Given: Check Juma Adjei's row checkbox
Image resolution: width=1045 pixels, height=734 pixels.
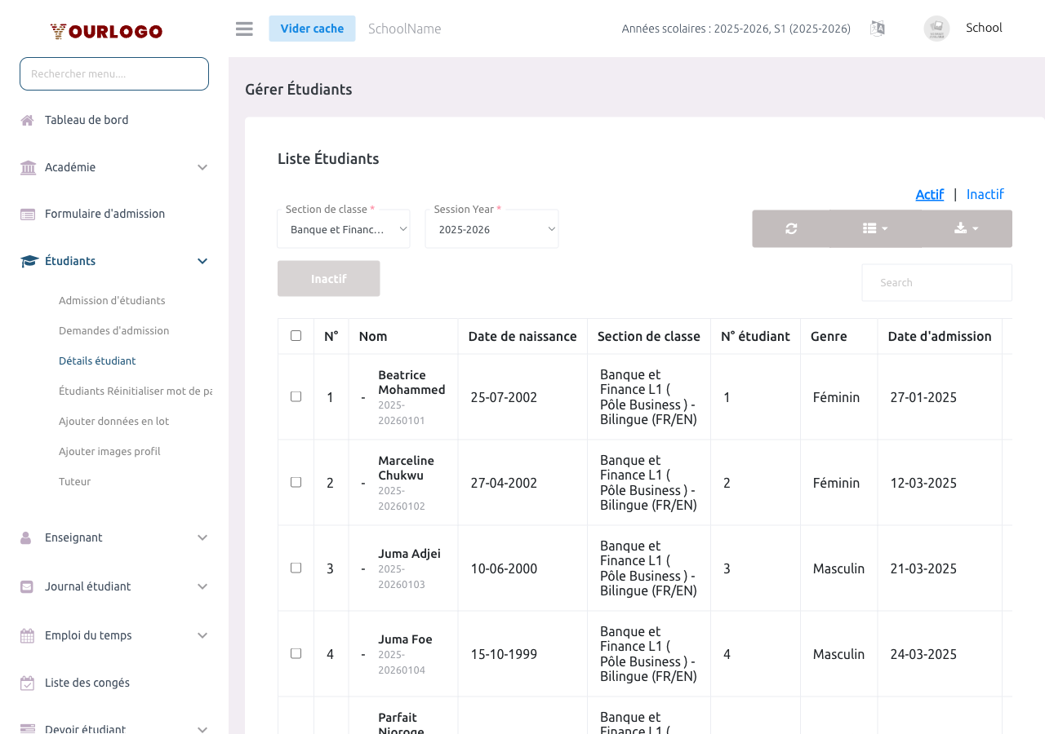Looking at the screenshot, I should (296, 567).
